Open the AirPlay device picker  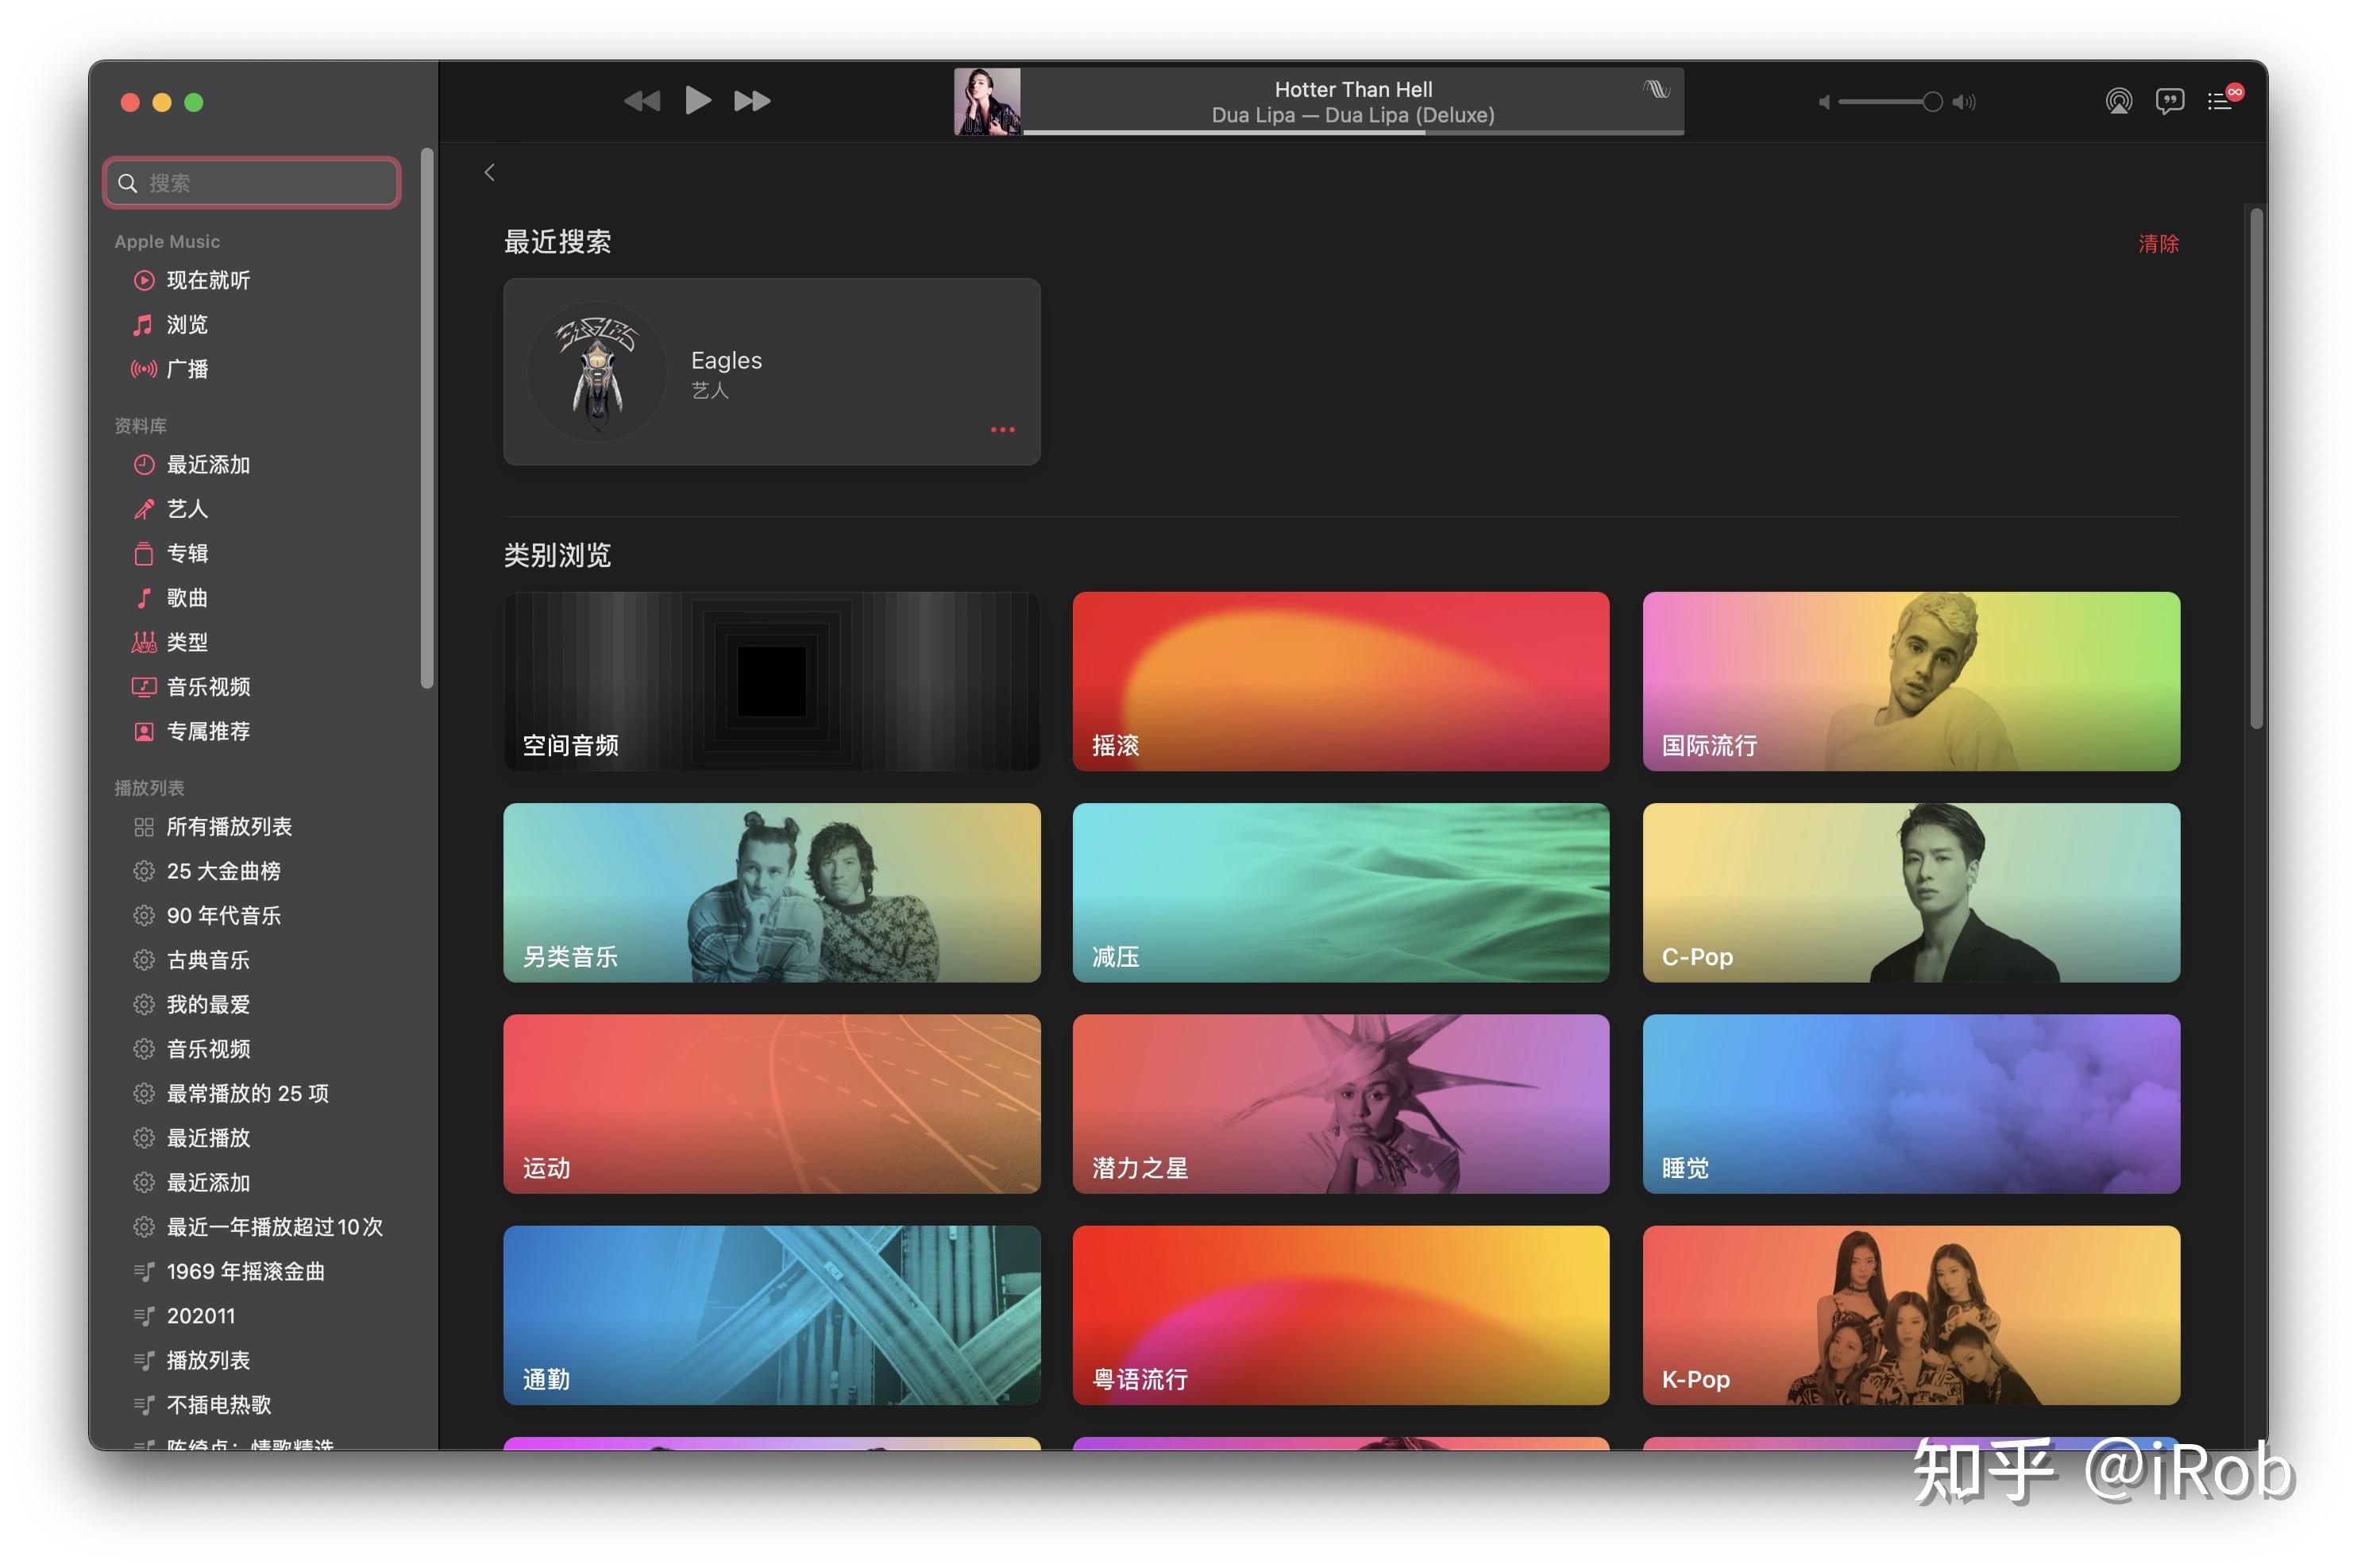click(2118, 100)
